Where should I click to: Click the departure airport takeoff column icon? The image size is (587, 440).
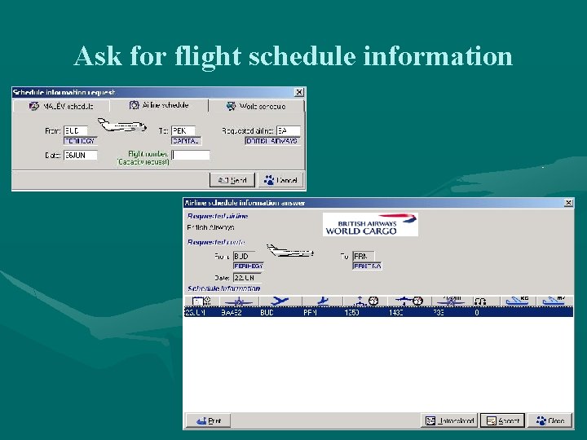[280, 301]
